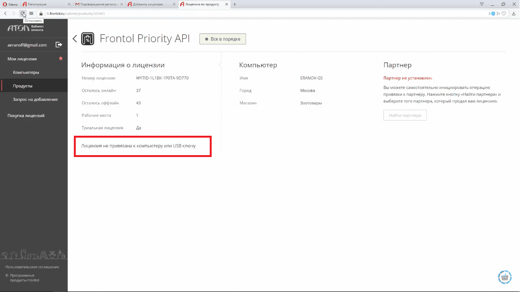Click red notification dot near Мои лицензии
This screenshot has width=520, height=292.
tap(61, 59)
